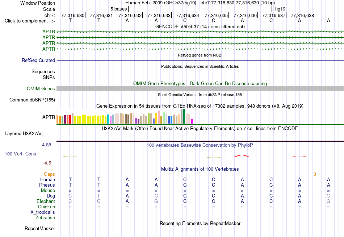Select the Layered H3K27Ac track label
This screenshot has height=237, width=344.
tap(24, 134)
